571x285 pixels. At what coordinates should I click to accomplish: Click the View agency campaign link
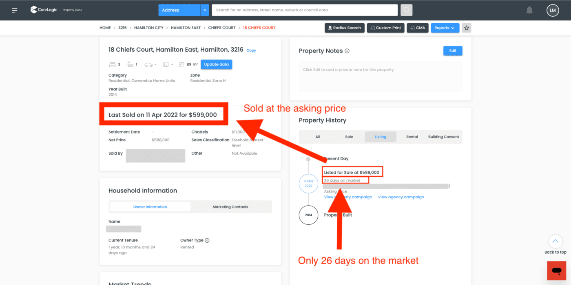tap(401, 197)
